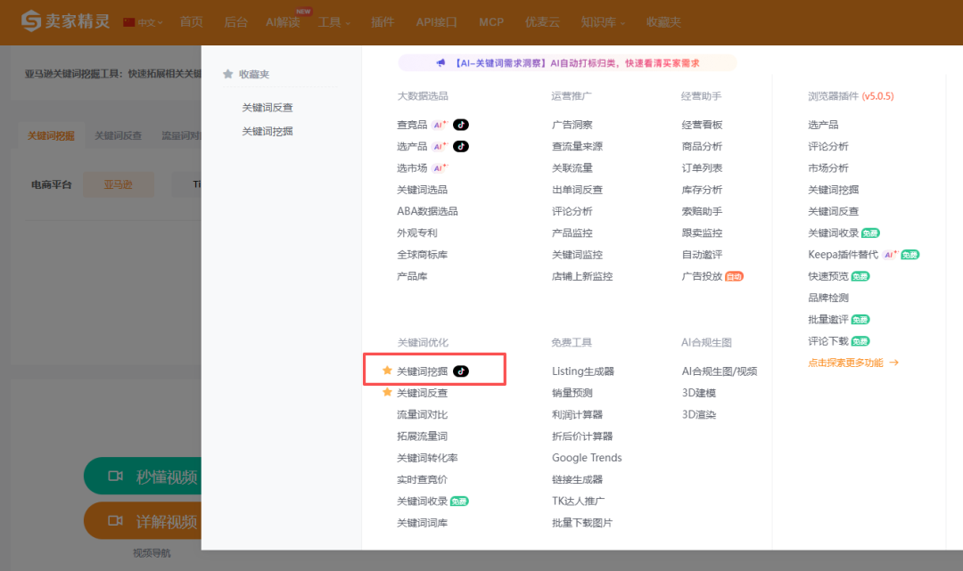This screenshot has height=571, width=963.
Task: Open 关键词挖掘 from the favorites list
Action: click(267, 131)
